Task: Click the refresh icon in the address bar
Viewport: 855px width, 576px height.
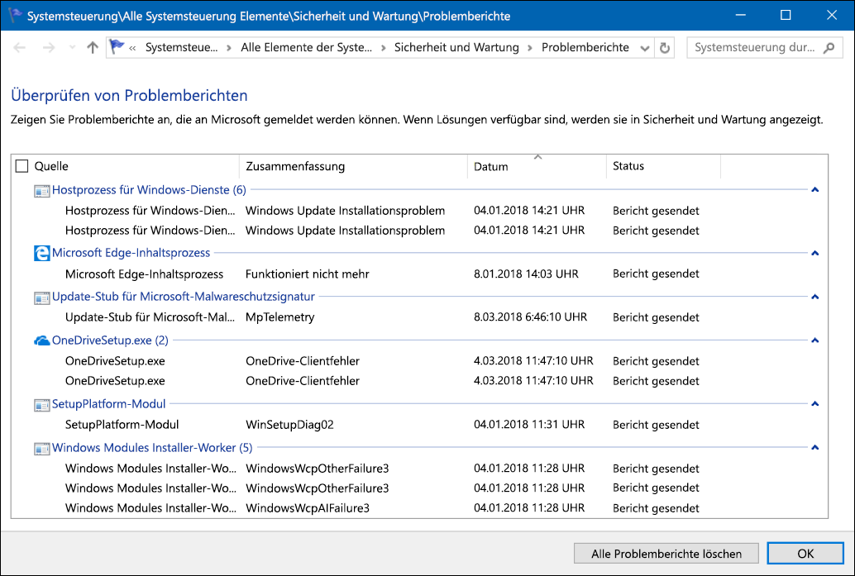Action: click(x=665, y=47)
